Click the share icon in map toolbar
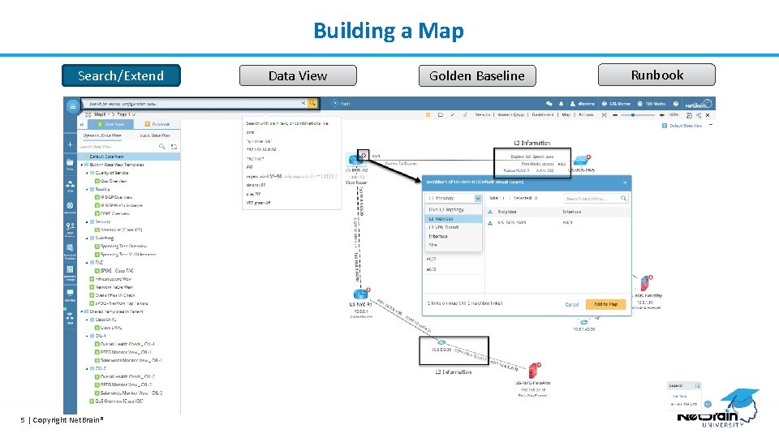This screenshot has height=438, width=779. [699, 114]
